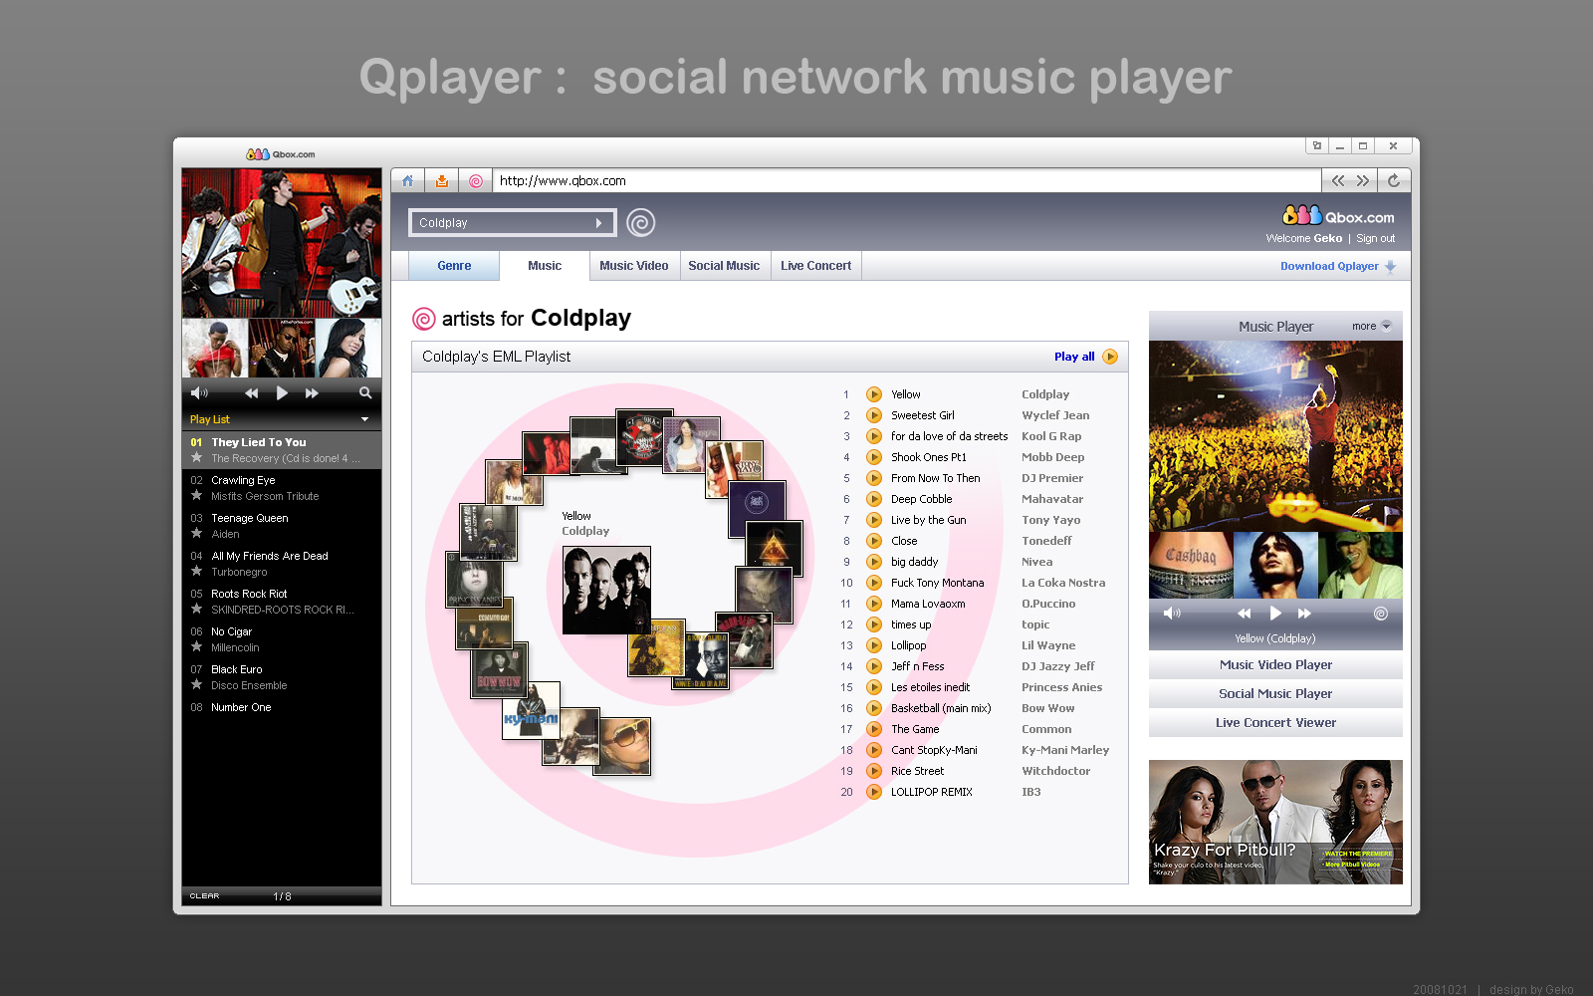Click the Qbox.com logo in header
The height and width of the screenshot is (996, 1593).
(x=1339, y=215)
